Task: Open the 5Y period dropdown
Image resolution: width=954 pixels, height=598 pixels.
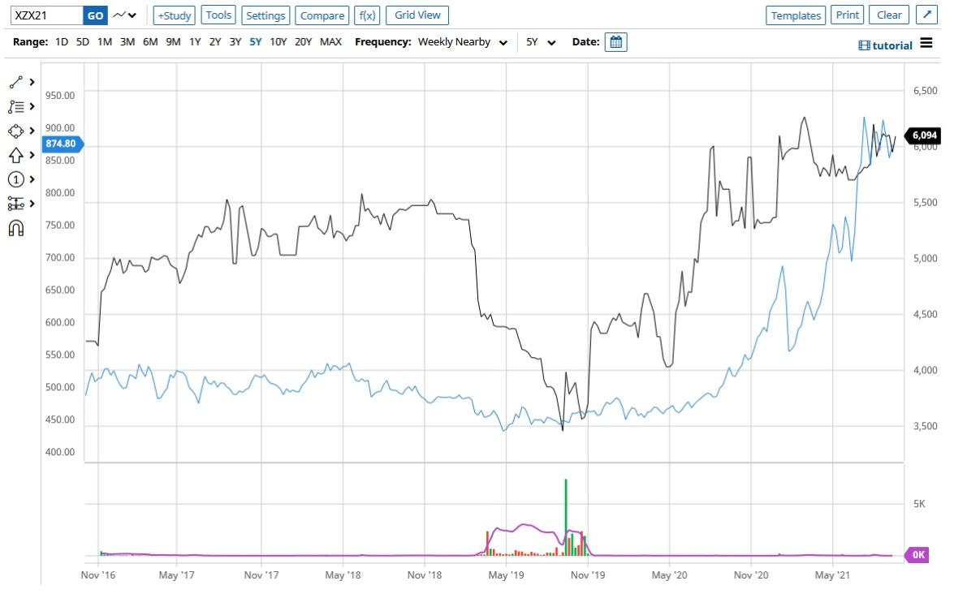Action: [x=541, y=42]
